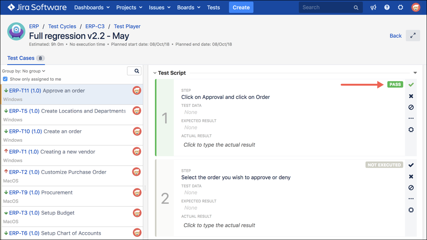Uncheck Show only assigned to me

tap(5, 79)
